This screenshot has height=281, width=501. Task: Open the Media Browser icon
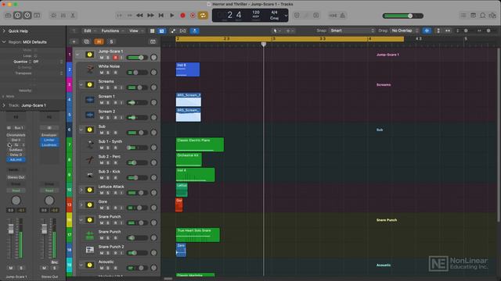tap(492, 16)
